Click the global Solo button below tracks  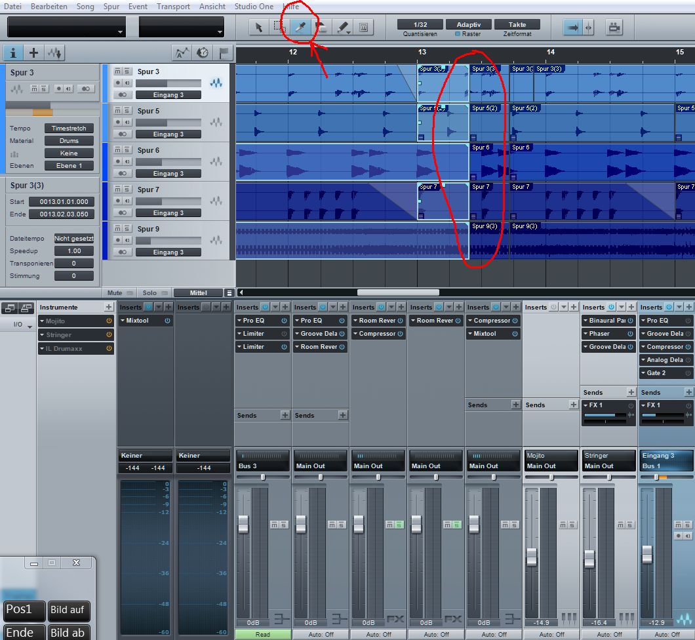(x=155, y=293)
